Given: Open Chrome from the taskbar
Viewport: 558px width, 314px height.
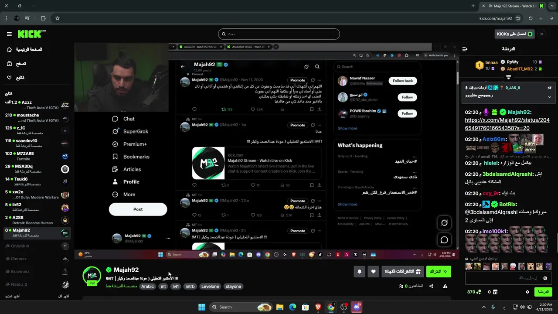Looking at the screenshot, I should (331, 307).
